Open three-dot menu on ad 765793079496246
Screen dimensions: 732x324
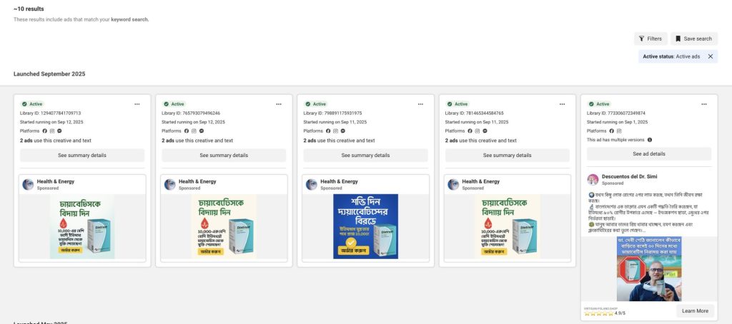click(279, 104)
